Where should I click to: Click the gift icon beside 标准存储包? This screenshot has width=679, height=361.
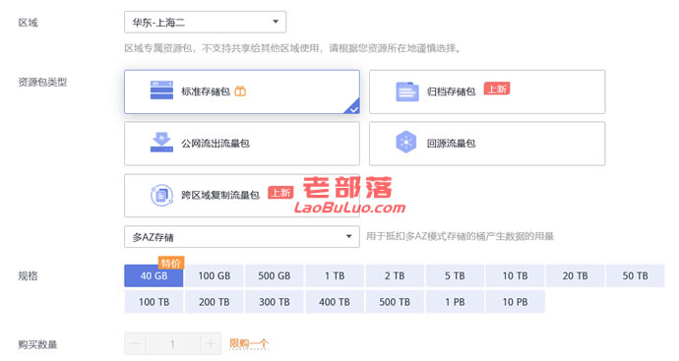click(240, 90)
